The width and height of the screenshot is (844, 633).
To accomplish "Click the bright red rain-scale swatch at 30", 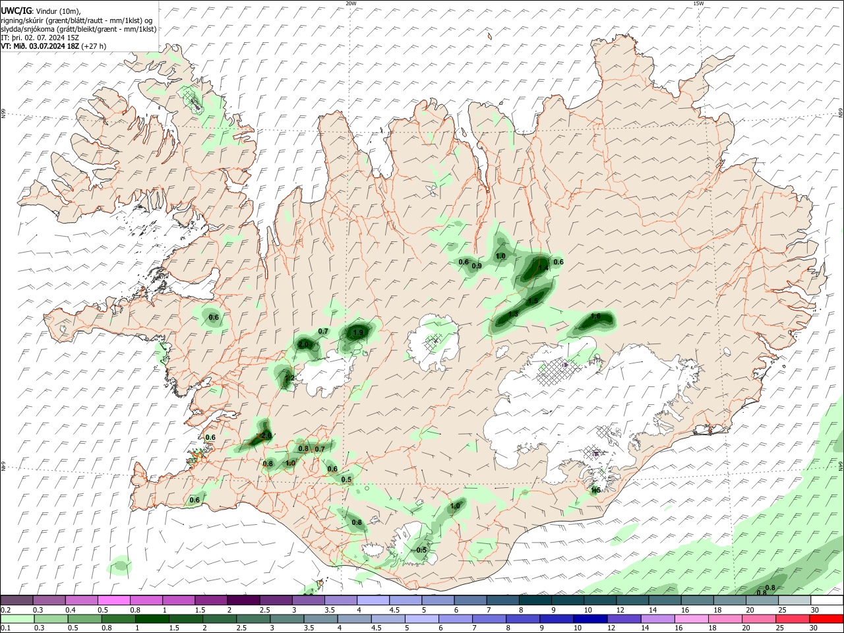I will 827,618.
